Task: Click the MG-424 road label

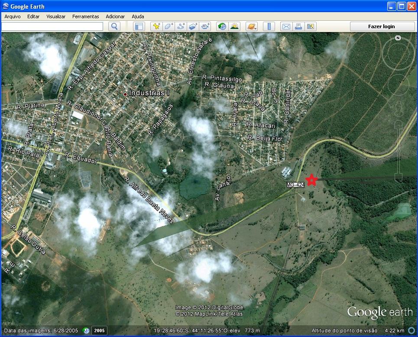Action: 296,185
